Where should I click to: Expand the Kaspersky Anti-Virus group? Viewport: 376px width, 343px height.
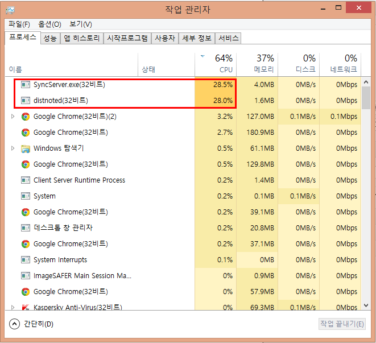point(13,307)
